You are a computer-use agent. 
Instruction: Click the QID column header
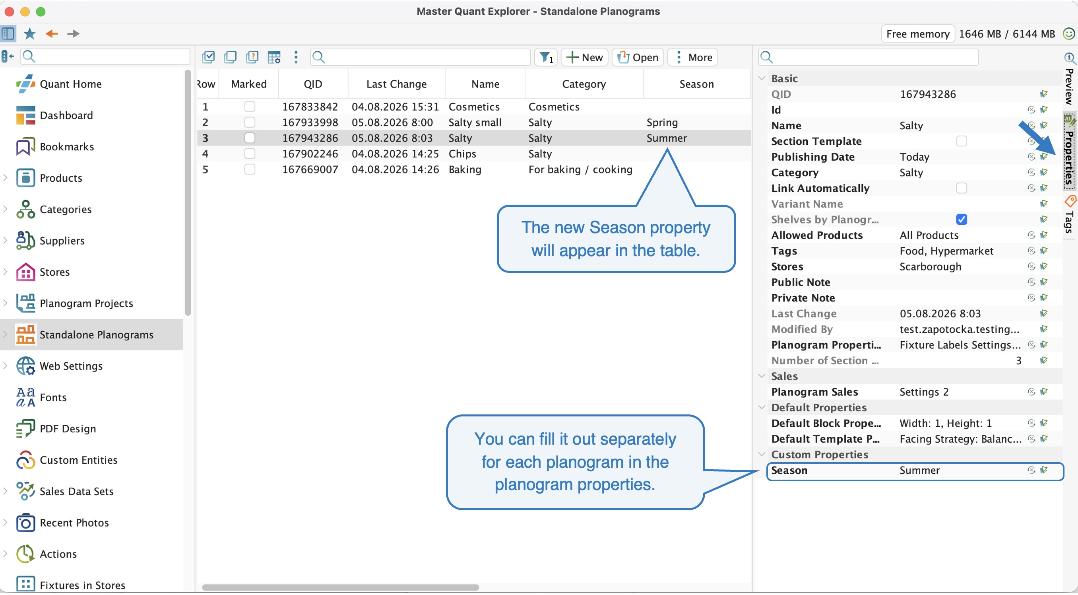[312, 84]
